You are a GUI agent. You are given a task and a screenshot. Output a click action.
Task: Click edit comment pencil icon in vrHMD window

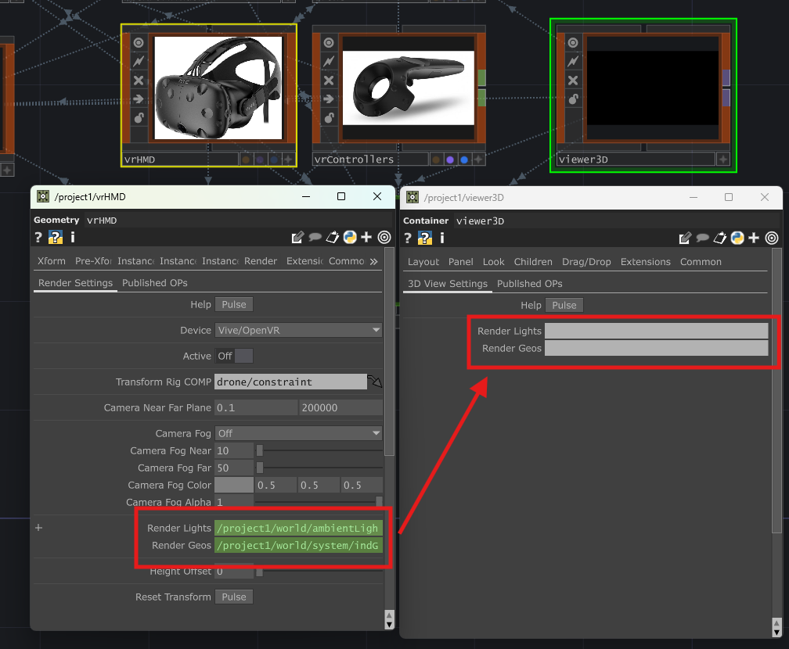coord(297,237)
